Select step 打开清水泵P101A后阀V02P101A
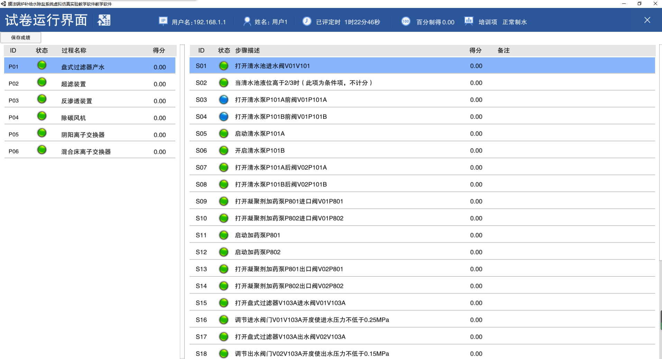This screenshot has width=662, height=359. click(422, 167)
